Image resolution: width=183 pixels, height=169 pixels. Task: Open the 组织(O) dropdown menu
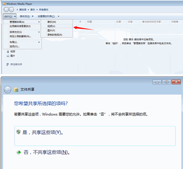coord(10,16)
